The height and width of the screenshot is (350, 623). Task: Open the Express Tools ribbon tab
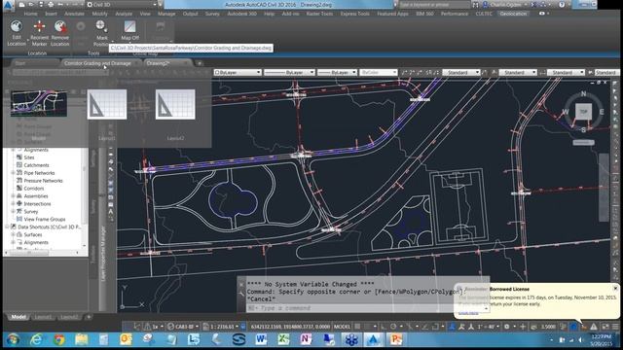pos(354,14)
